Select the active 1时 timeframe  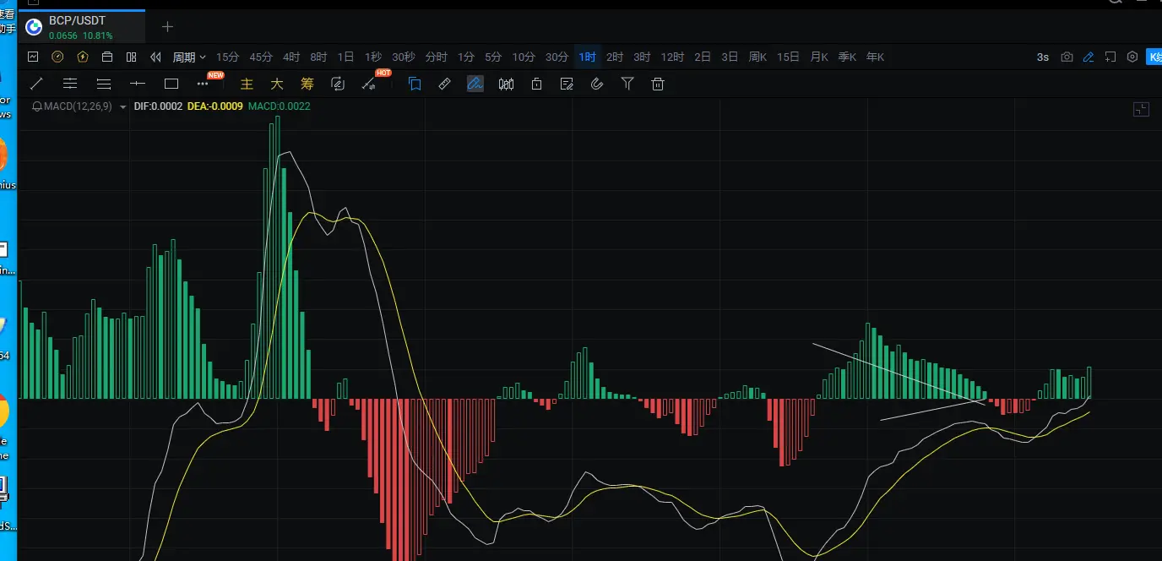pyautogui.click(x=587, y=57)
